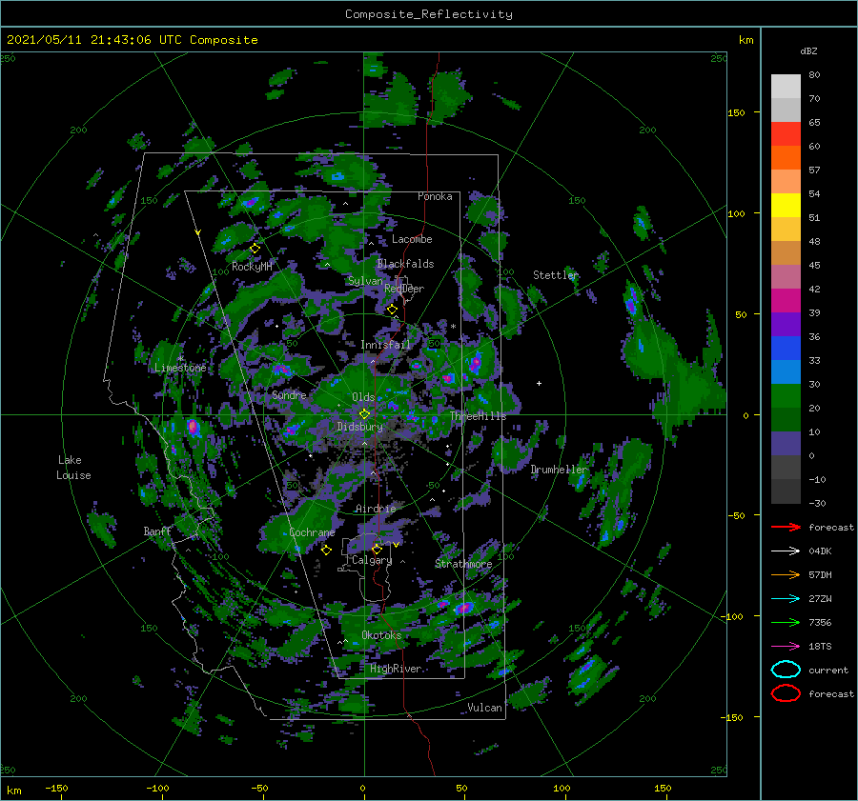Click the magenta storm cell west of Limestone area
The height and width of the screenshot is (801, 858).
(193, 427)
